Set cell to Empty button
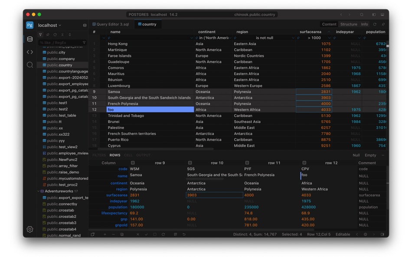The image size is (412, 257). coord(370,155)
